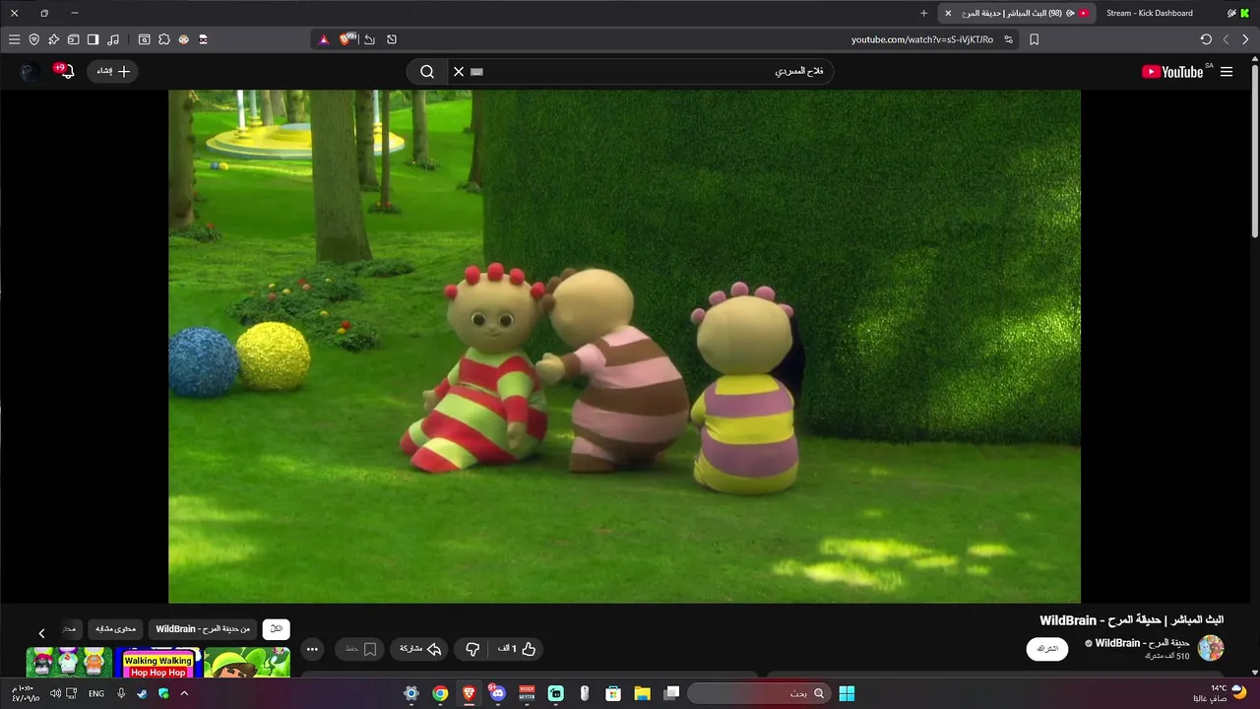The image size is (1260, 709).
Task: Dislike the video with thumbs down
Action: coord(472,649)
